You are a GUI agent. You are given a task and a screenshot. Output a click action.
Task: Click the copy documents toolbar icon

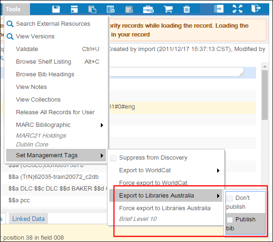[92, 9]
